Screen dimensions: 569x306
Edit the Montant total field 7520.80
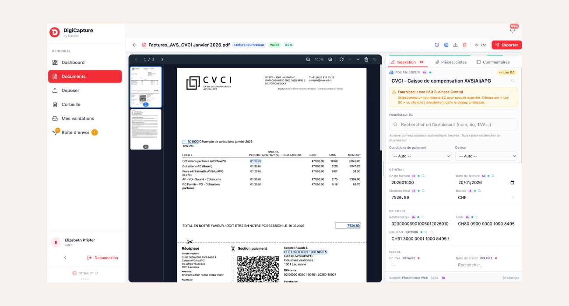click(x=420, y=198)
